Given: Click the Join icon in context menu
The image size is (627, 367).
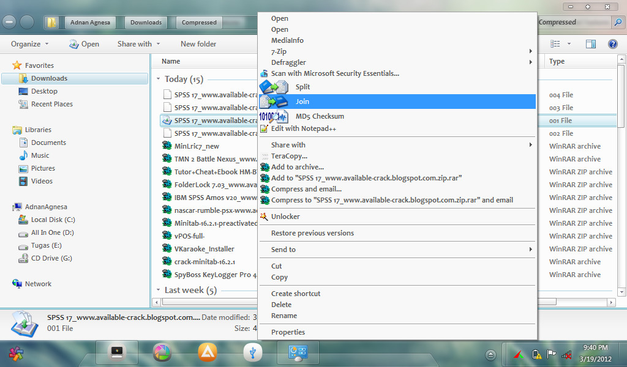Looking at the screenshot, I should tap(274, 102).
